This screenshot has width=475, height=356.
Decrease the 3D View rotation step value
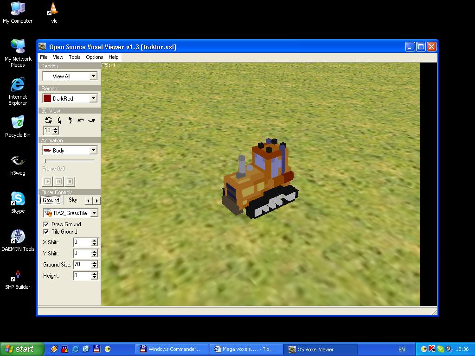tap(56, 132)
